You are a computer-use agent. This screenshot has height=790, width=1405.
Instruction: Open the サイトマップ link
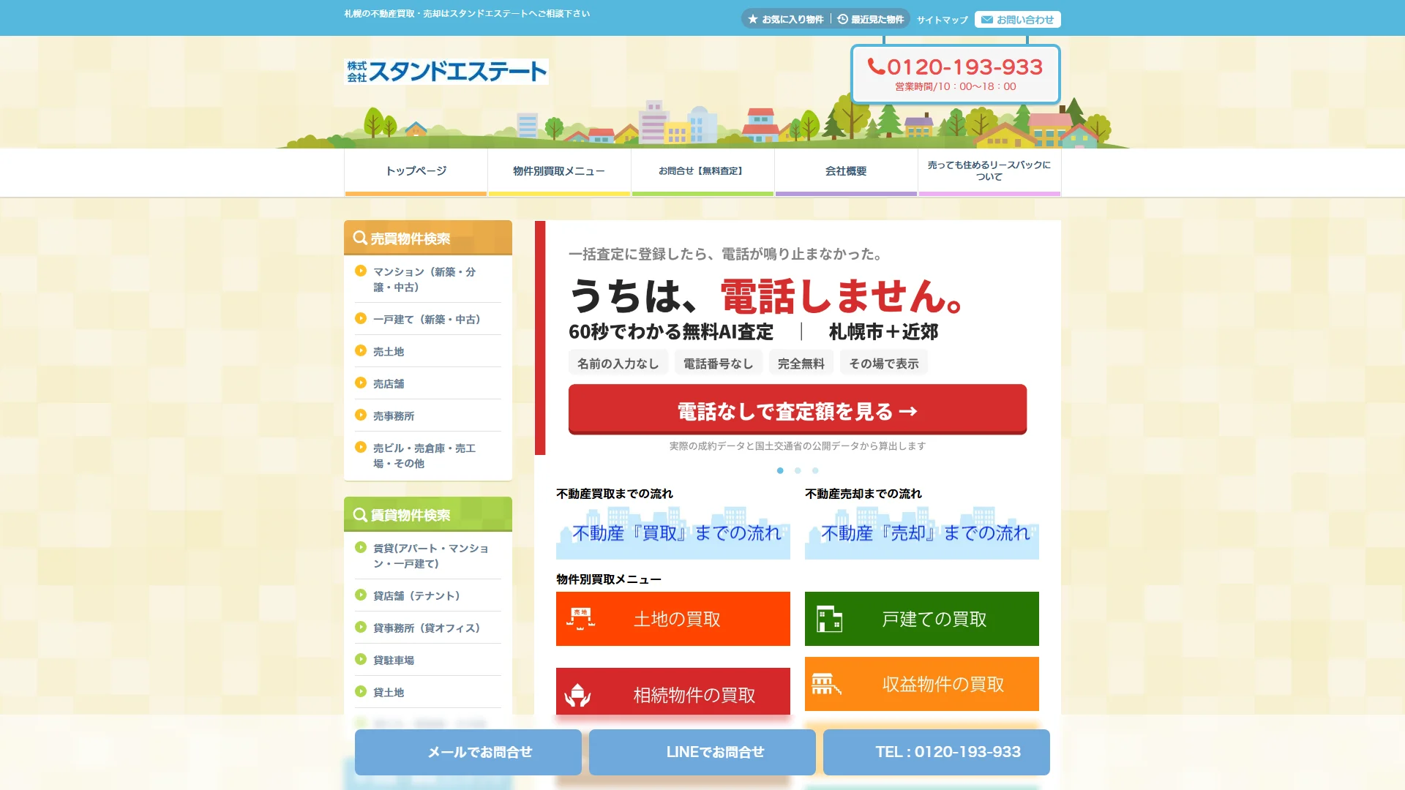coord(943,20)
